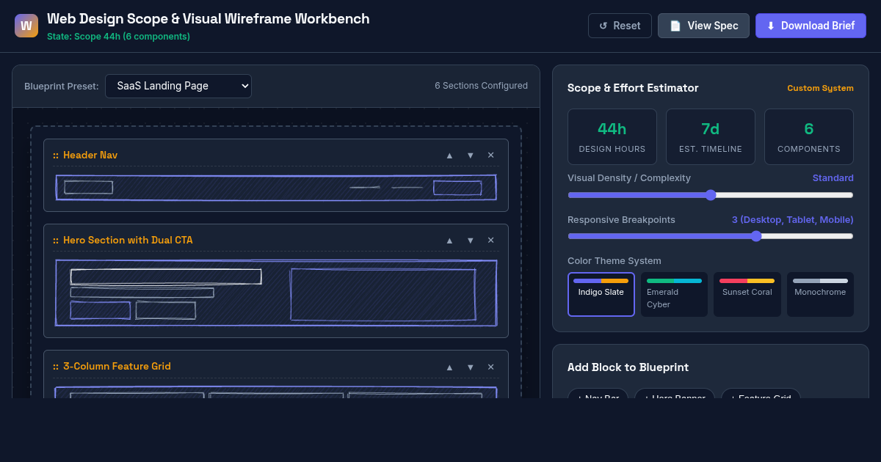Screen dimensions: 881x462
Task: Remove Hero Section with Dual CTA block
Action: (490, 241)
